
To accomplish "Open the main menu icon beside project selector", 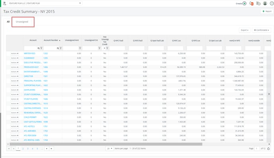I will click(4, 3).
